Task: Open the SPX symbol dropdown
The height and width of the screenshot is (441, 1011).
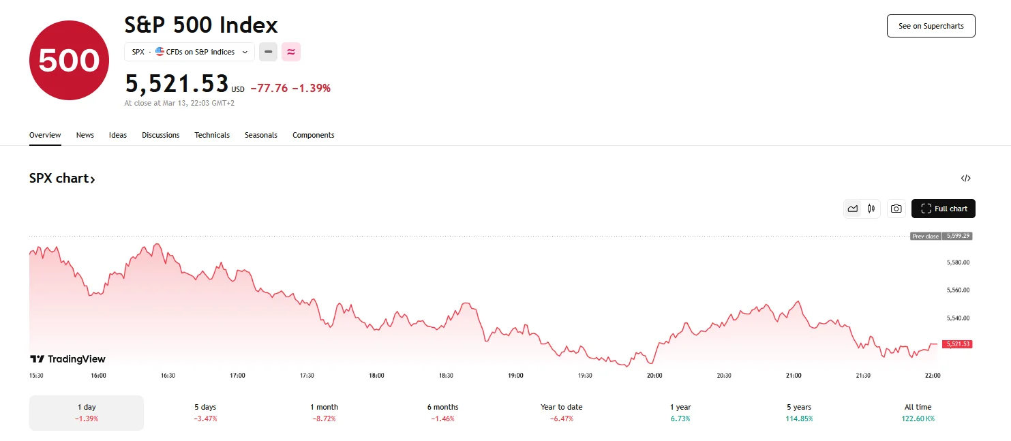Action: point(245,52)
